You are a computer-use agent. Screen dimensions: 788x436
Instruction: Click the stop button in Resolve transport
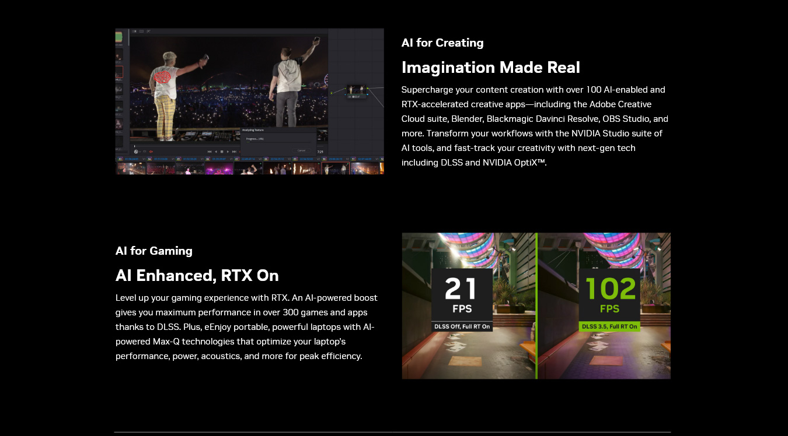[222, 152]
